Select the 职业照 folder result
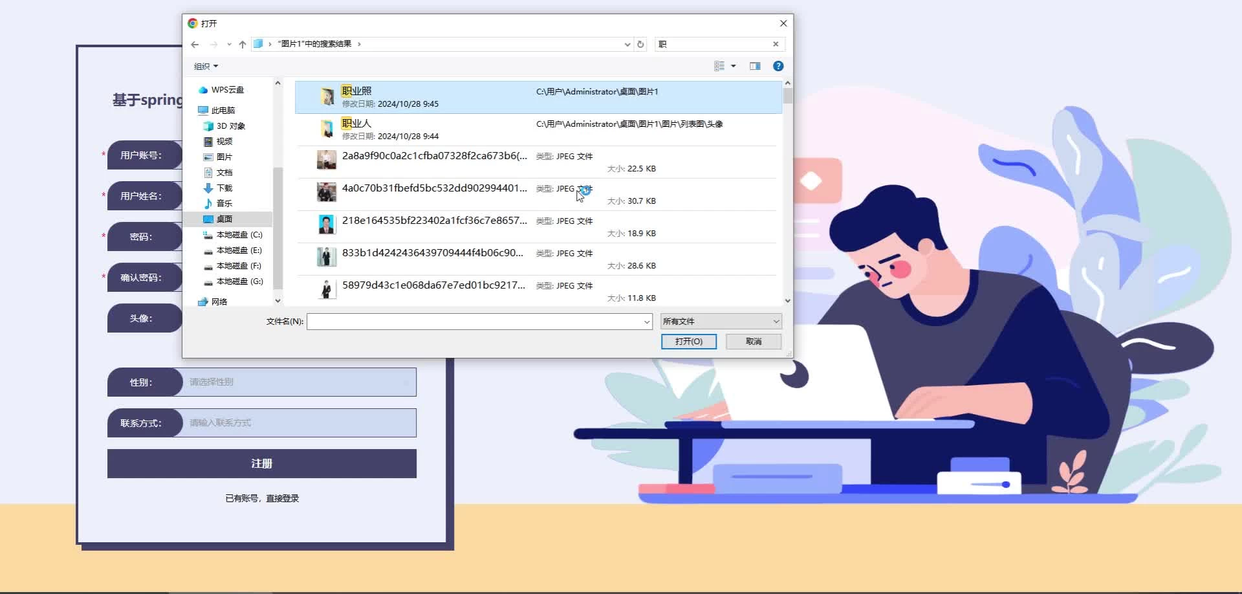Screen dimensions: 1242x594 (538, 97)
